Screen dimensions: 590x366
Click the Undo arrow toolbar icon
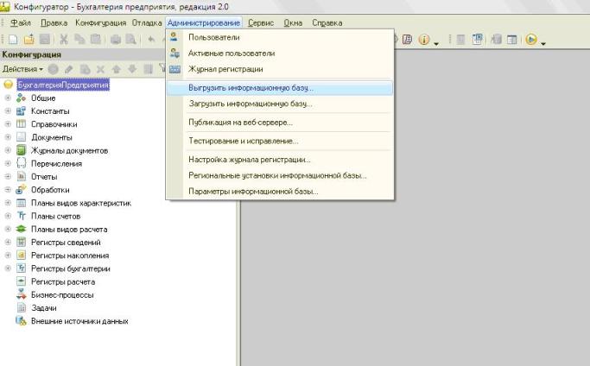pyautogui.click(x=151, y=39)
